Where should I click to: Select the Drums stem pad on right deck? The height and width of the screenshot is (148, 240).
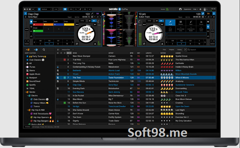[201, 23]
